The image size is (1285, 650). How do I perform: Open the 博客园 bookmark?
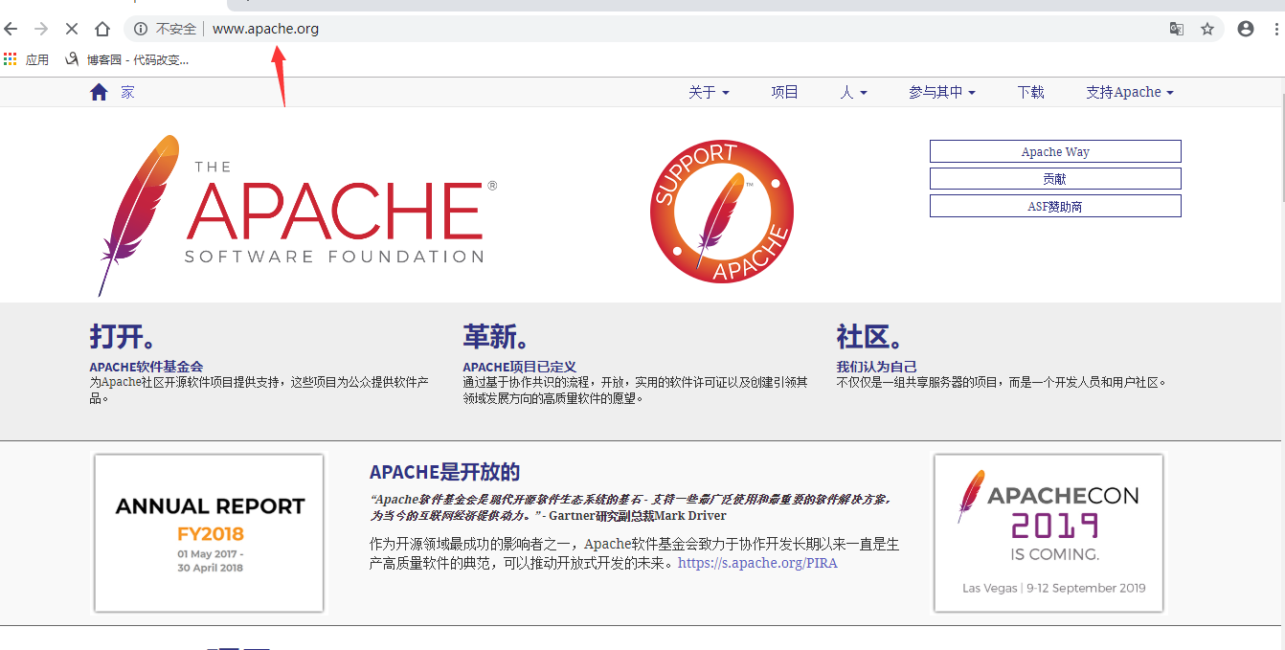126,59
